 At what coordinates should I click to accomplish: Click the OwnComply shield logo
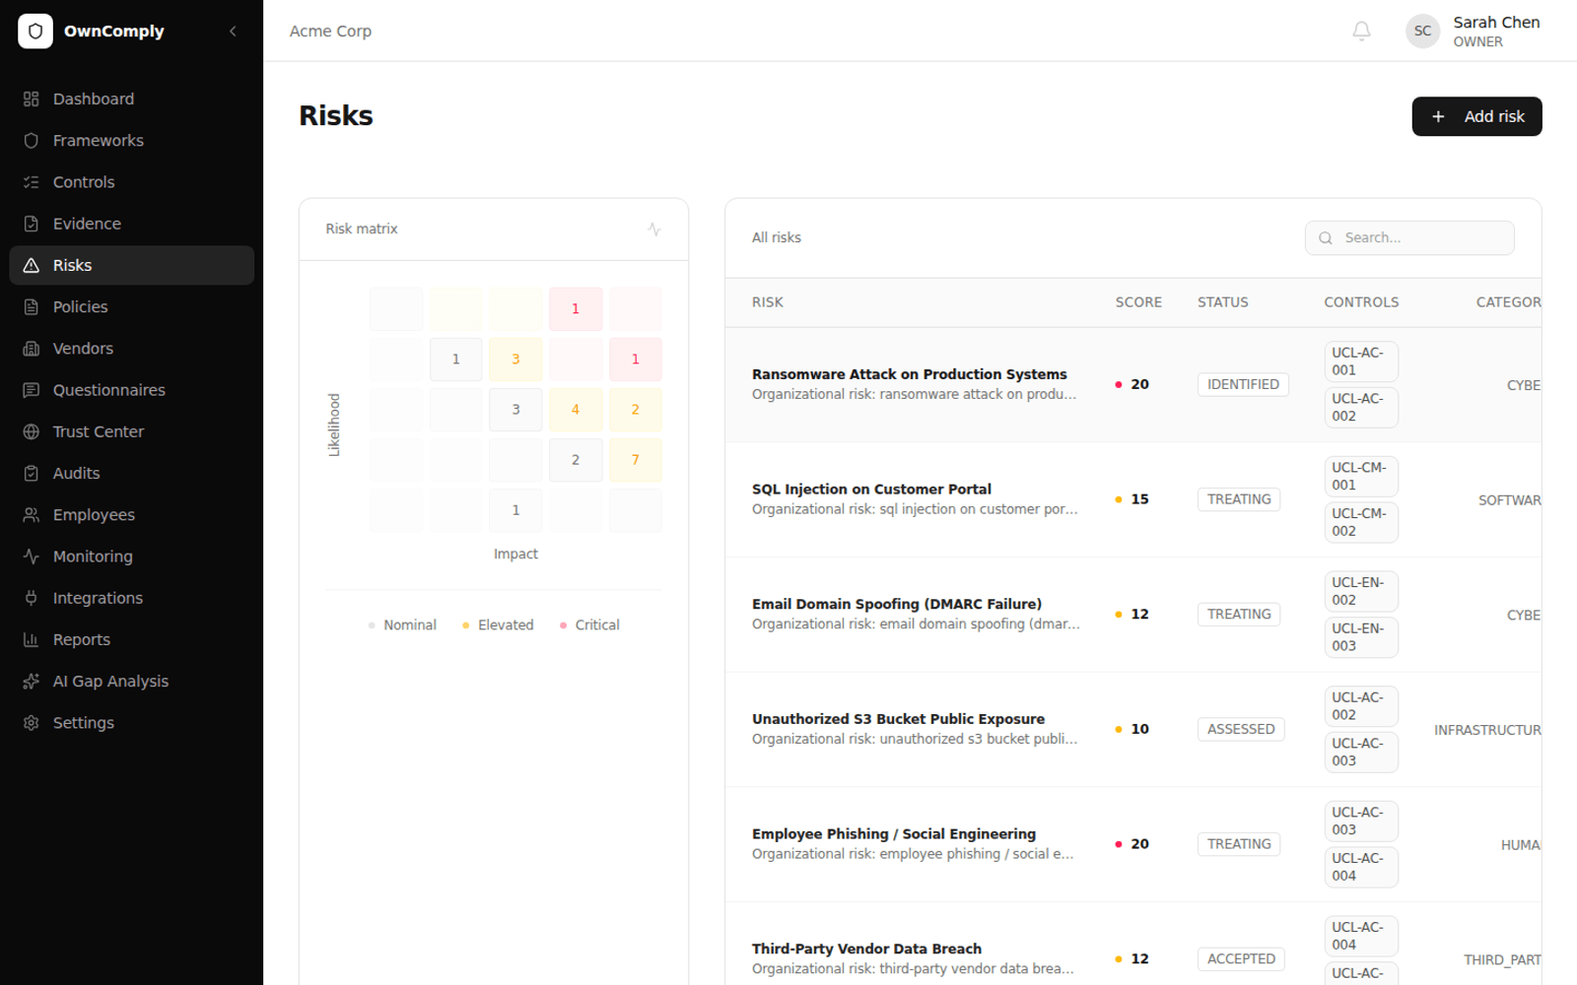tap(35, 32)
